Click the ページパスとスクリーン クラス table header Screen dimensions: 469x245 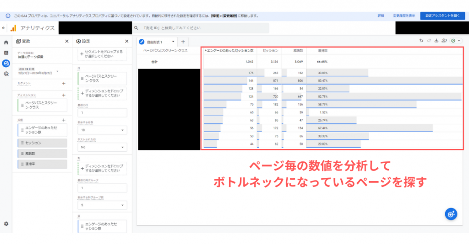(x=165, y=51)
